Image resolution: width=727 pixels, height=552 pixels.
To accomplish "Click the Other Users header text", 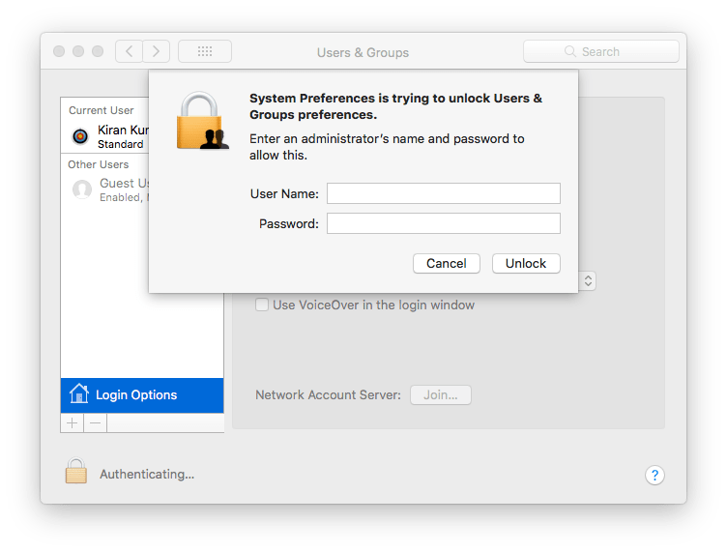I will tap(99, 164).
